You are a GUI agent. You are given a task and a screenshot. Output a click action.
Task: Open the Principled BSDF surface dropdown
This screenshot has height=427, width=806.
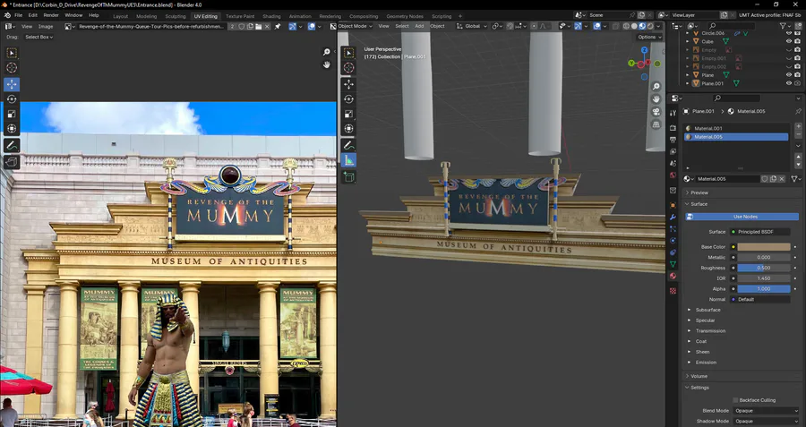click(759, 232)
